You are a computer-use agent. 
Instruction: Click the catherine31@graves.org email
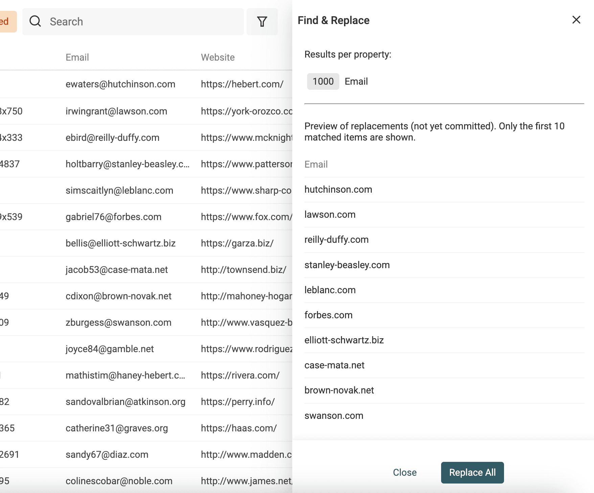click(117, 428)
